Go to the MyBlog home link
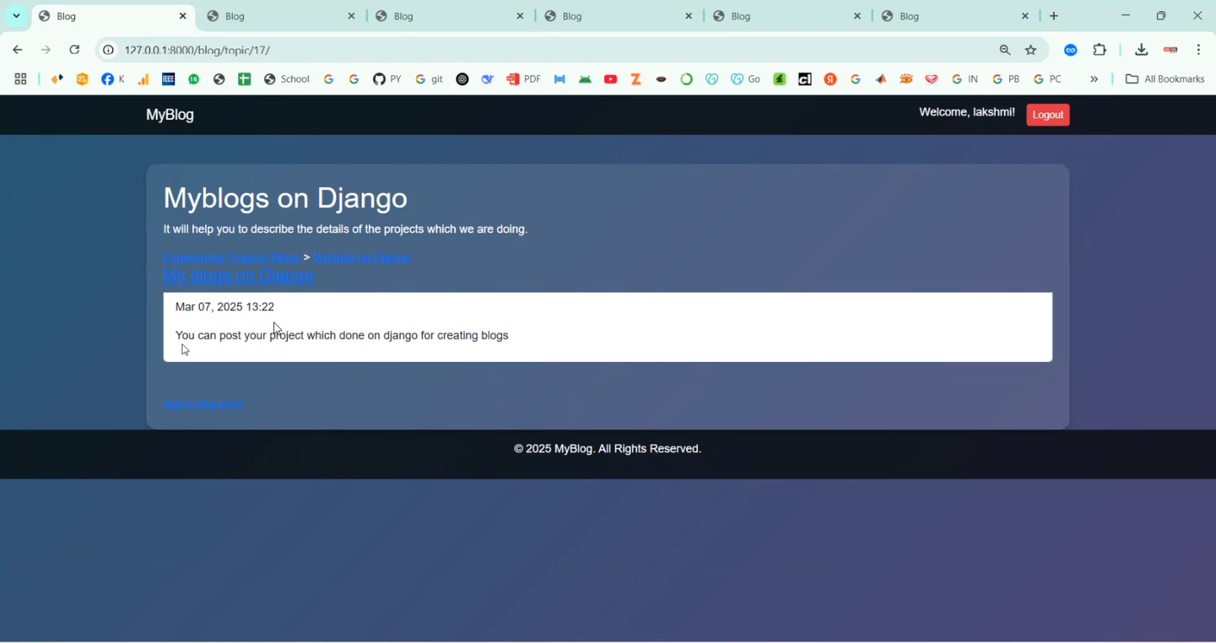Image resolution: width=1216 pixels, height=643 pixels. pyautogui.click(x=169, y=115)
